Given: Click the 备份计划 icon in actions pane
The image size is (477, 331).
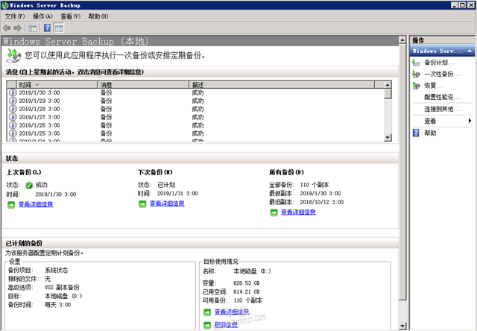Looking at the screenshot, I should coord(416,63).
